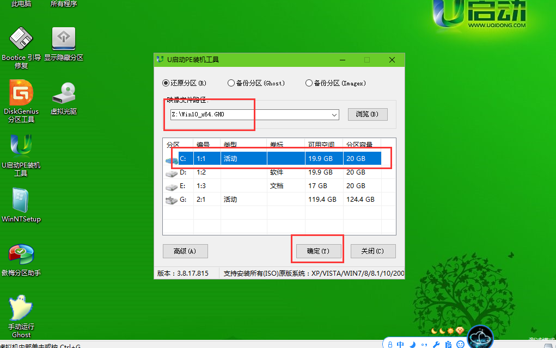Open IME wrench settings icon
The height and width of the screenshot is (348, 556).
point(436,344)
